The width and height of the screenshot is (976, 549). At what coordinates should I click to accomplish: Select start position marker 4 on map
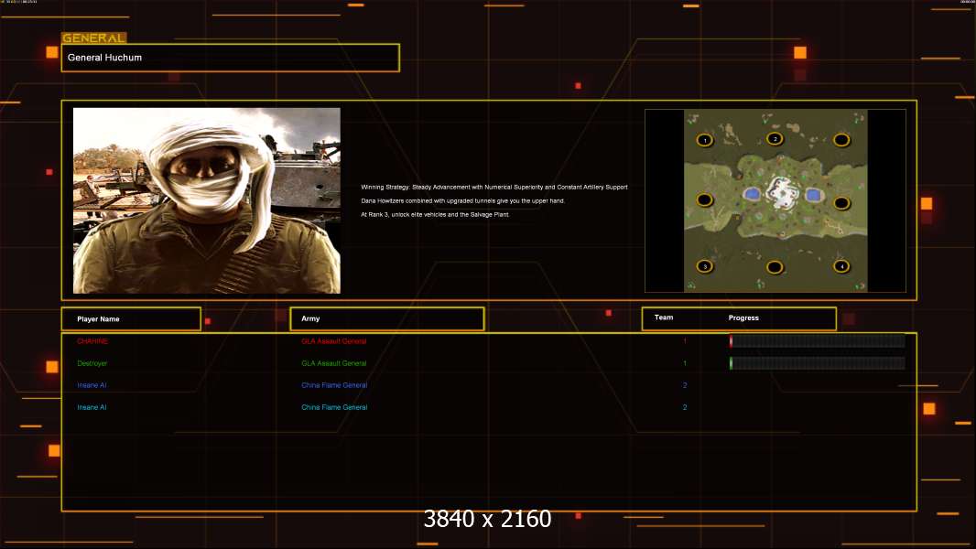pyautogui.click(x=841, y=266)
